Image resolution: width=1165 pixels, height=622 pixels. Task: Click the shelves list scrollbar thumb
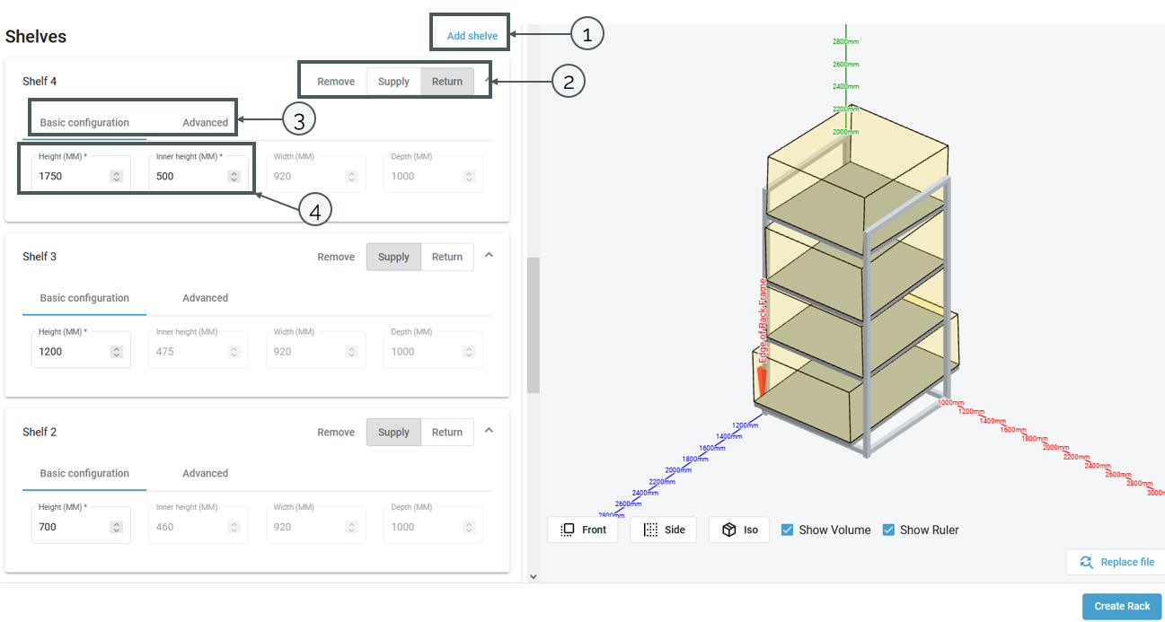(x=534, y=325)
